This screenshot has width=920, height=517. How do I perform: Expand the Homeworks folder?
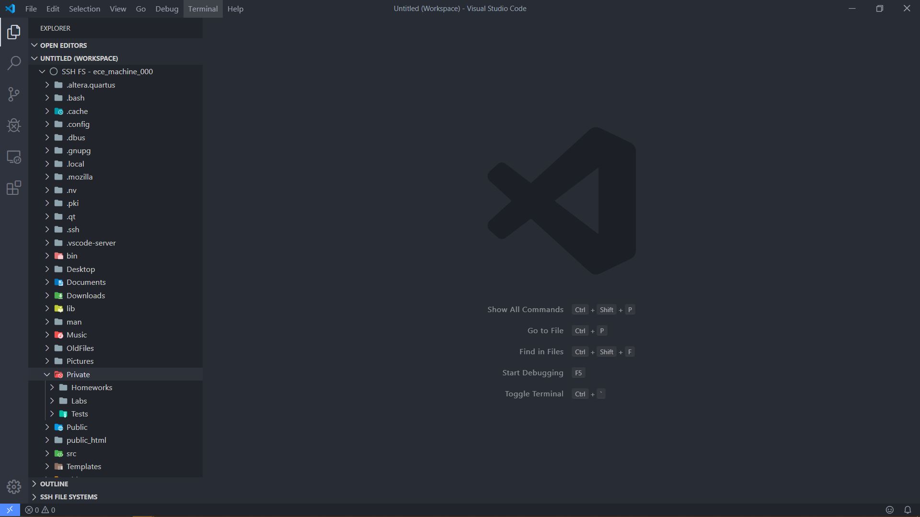coord(92,387)
